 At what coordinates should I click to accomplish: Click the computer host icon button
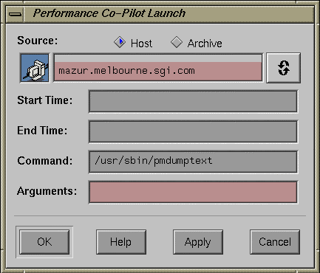35,68
